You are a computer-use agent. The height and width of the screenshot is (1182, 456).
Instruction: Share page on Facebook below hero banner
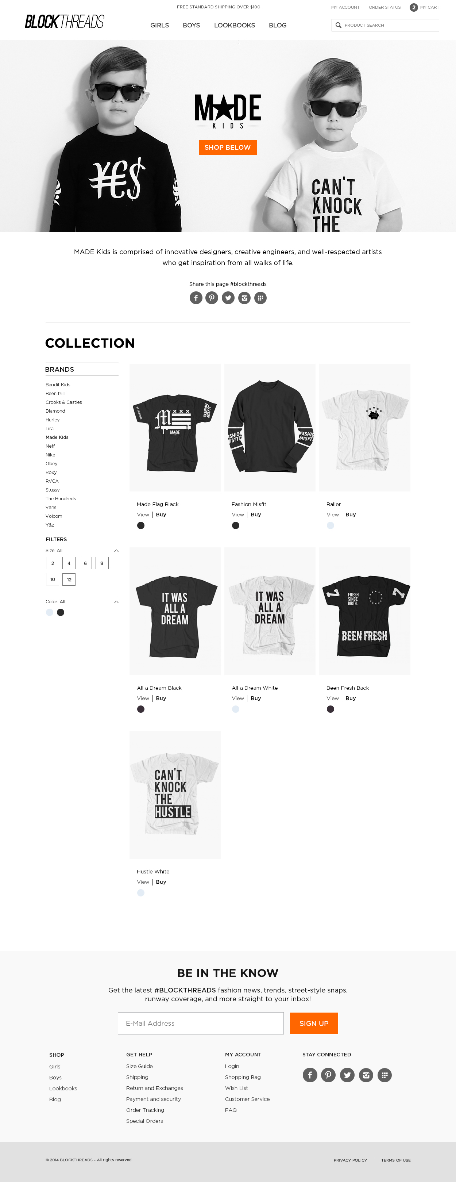pos(196,298)
